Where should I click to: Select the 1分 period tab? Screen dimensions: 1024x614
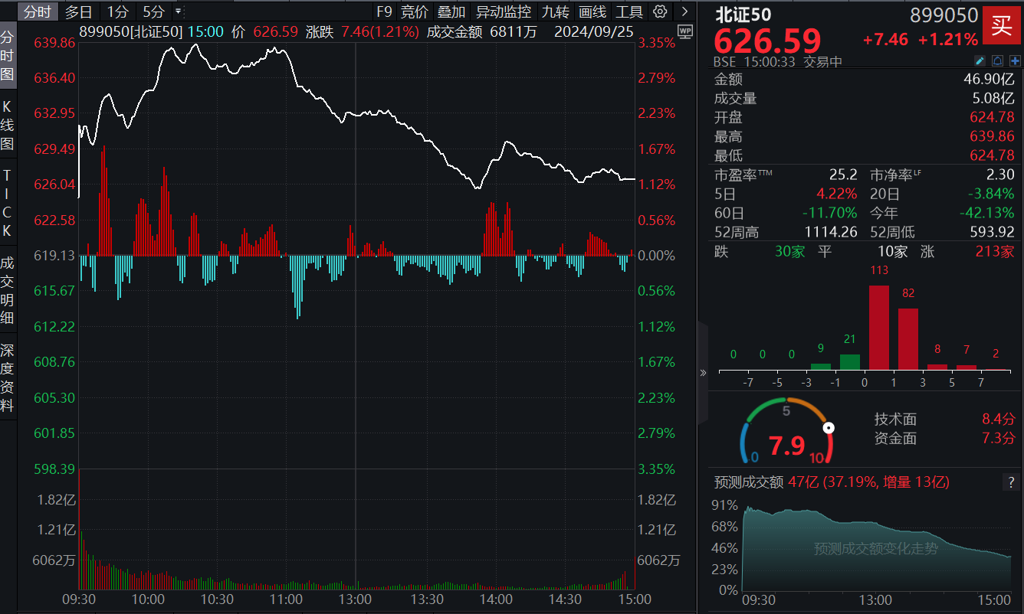[x=117, y=11]
